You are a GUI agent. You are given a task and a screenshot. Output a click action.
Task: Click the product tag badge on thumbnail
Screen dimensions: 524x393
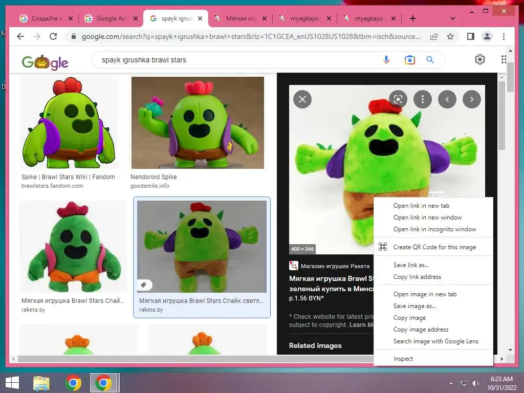pos(145,285)
